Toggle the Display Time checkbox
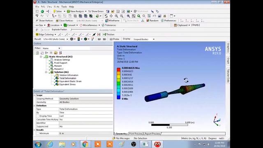This screenshot has height=148, width=263. tap(38, 116)
